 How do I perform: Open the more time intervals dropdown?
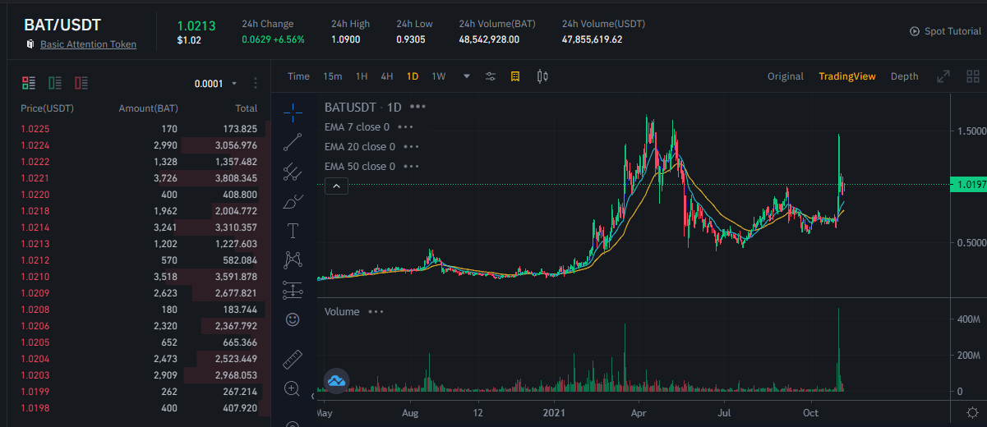[467, 76]
